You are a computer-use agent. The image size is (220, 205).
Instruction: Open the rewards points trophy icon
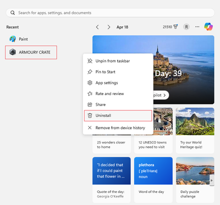tap(175, 27)
